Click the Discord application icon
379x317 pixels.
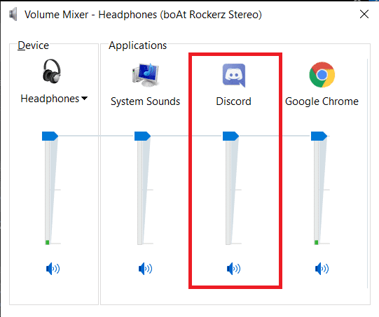pyautogui.click(x=234, y=75)
